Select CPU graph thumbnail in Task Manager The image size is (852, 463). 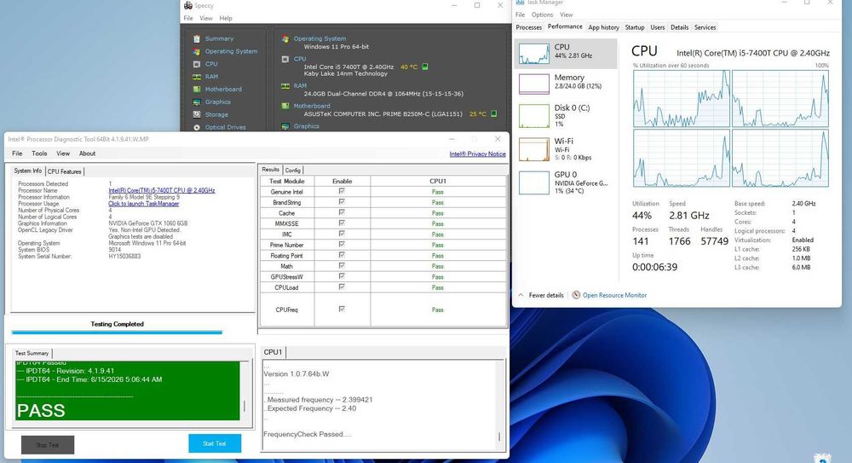pos(533,54)
